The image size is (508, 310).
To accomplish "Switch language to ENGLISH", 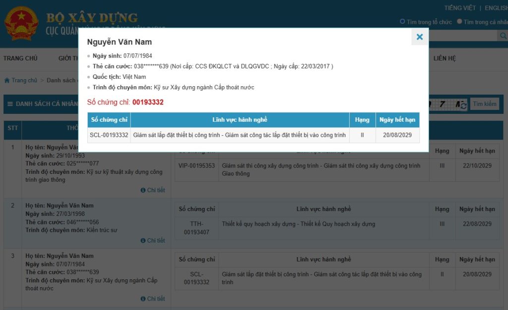I will (496, 8).
